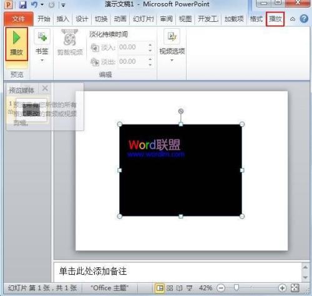This screenshot has height=296, width=312.
Task: Click the Save icon in quick access toolbar
Action: (x=22, y=4)
